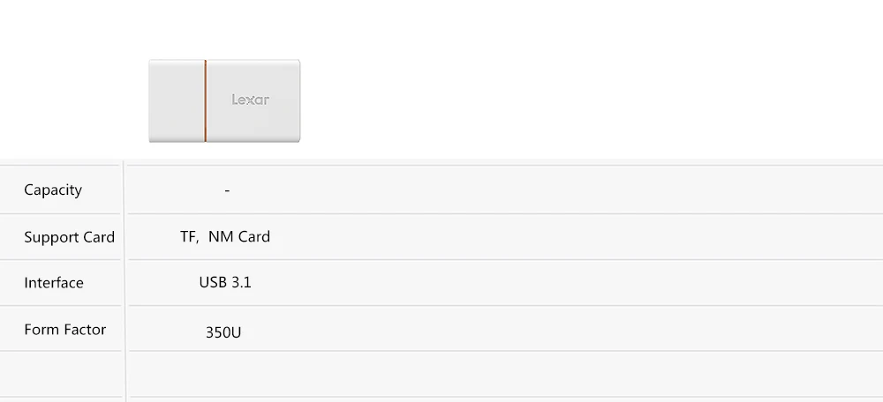Select the Interface row label
883x402 pixels.
[x=54, y=282]
